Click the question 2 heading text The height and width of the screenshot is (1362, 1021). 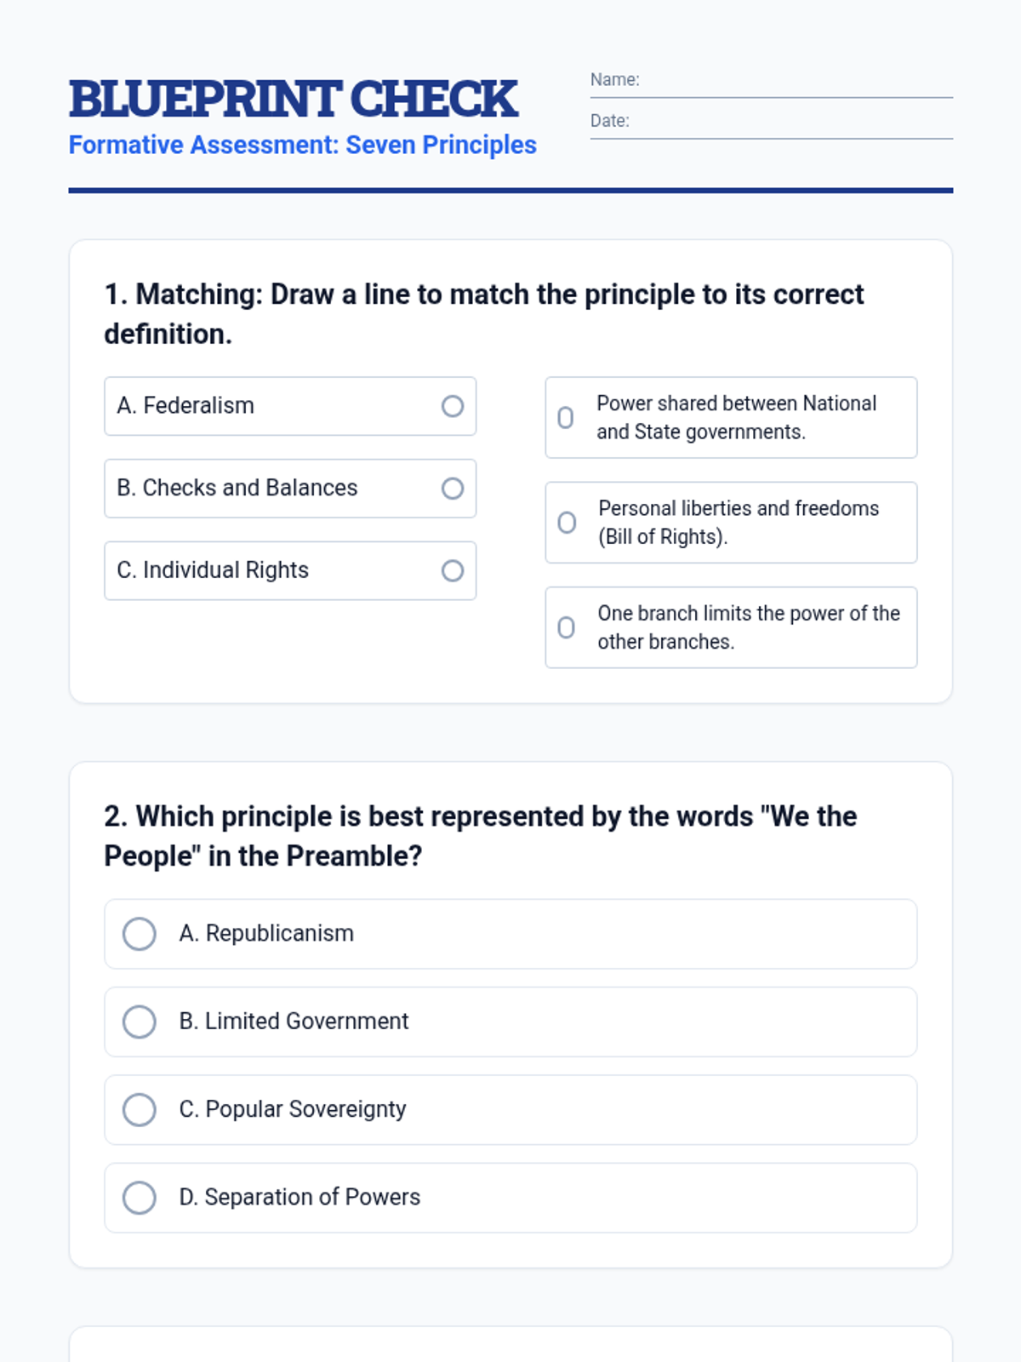(x=481, y=836)
